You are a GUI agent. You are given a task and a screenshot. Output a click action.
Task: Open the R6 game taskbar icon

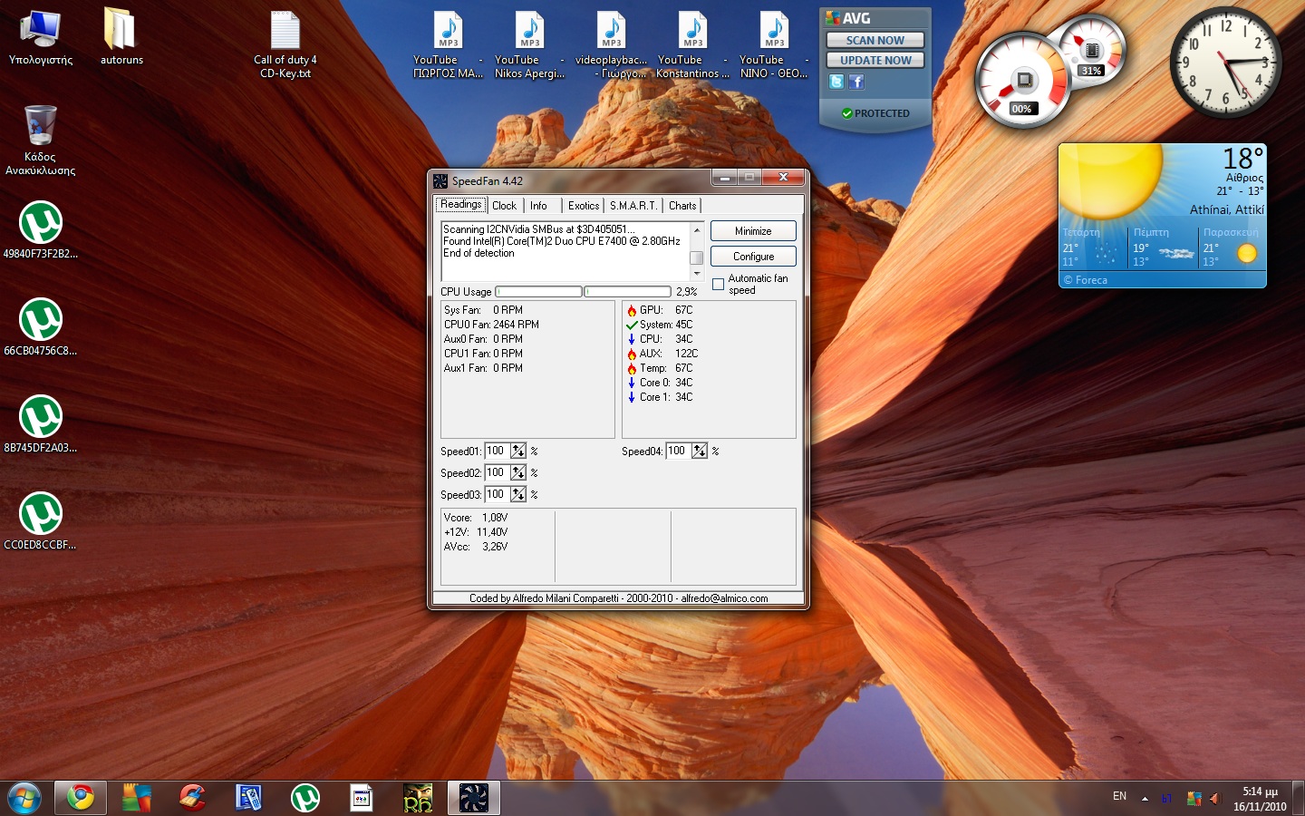pyautogui.click(x=418, y=798)
